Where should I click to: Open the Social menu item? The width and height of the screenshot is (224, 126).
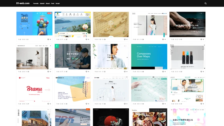(x=57, y=4)
